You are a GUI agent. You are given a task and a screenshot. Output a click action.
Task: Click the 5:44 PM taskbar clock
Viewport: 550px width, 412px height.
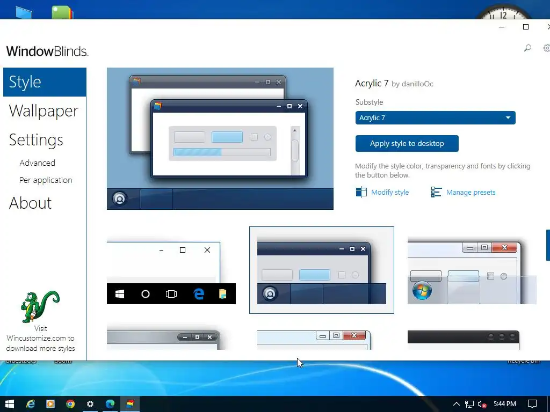click(x=505, y=404)
